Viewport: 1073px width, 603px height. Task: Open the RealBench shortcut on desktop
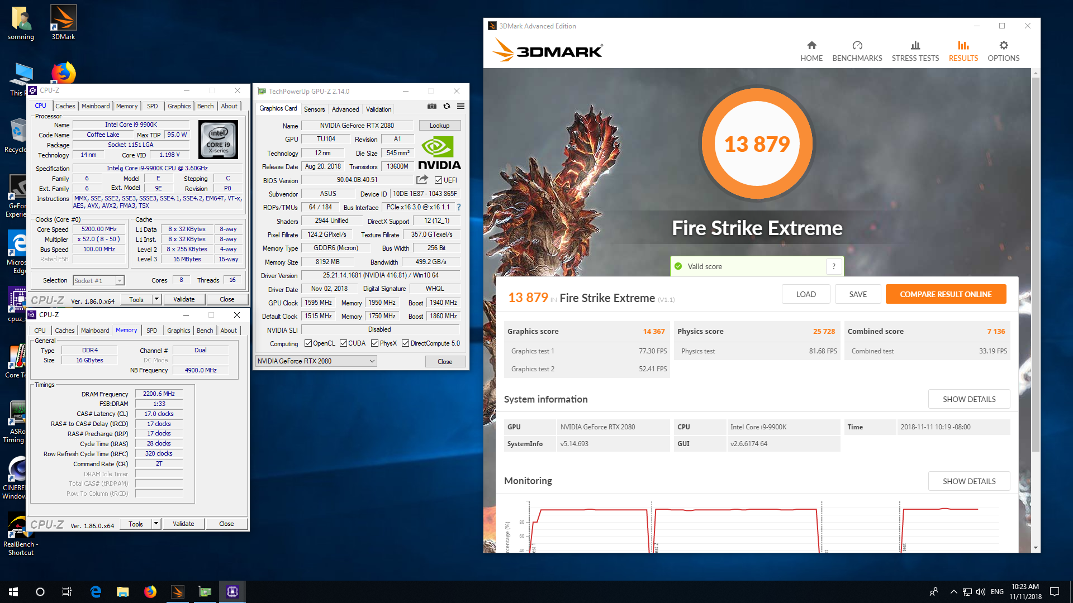tap(21, 533)
